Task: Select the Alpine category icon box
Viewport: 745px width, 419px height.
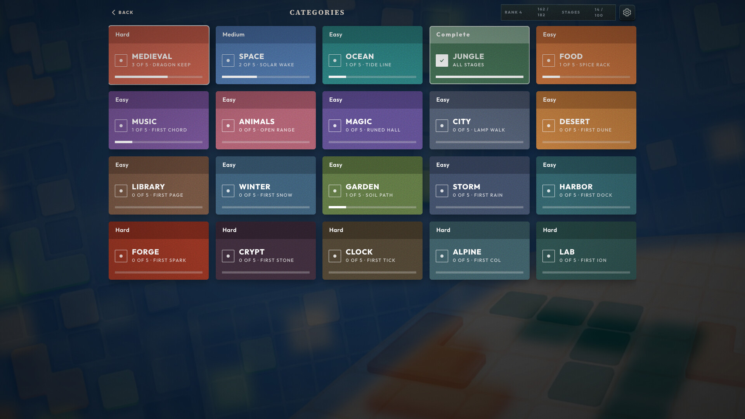Action: 442,256
